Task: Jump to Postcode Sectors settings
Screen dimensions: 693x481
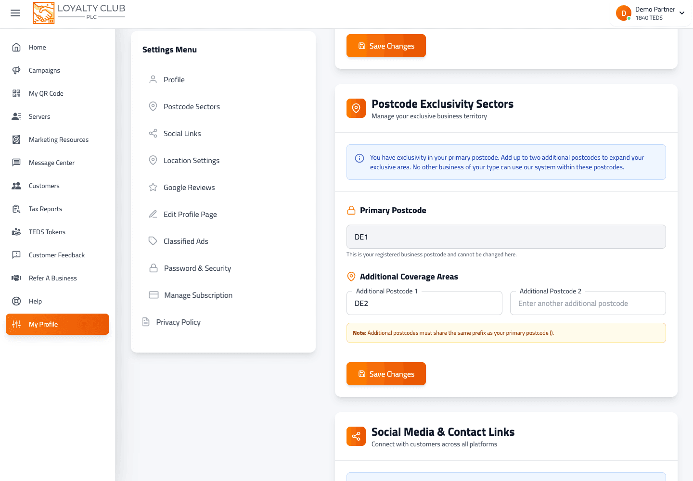Action: pyautogui.click(x=223, y=106)
